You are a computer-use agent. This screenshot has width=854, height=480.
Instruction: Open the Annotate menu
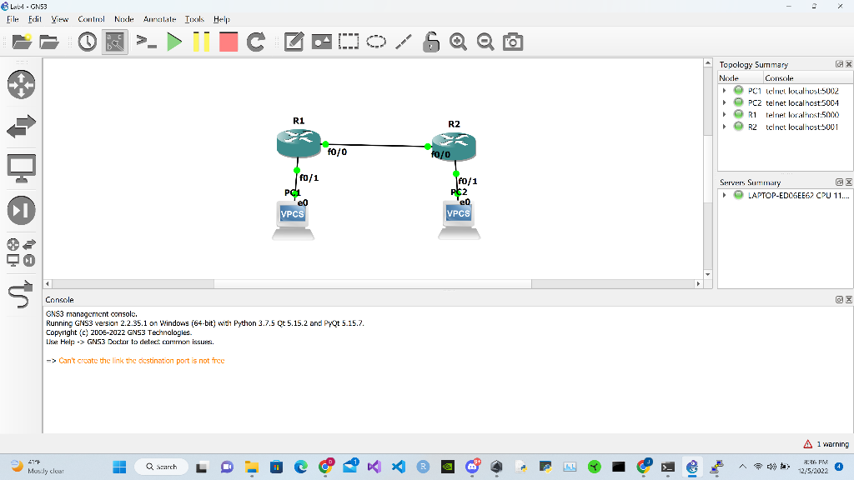159,19
